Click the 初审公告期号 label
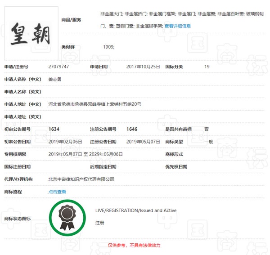This screenshot has height=255, width=270. [x=18, y=129]
